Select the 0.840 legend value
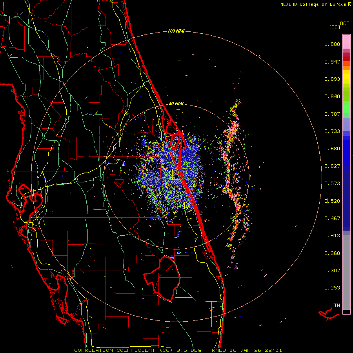 (x=332, y=96)
